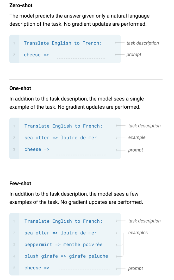Click 'Translate English to French:' in Zero-shot block
174x280 pixels.
click(x=63, y=43)
